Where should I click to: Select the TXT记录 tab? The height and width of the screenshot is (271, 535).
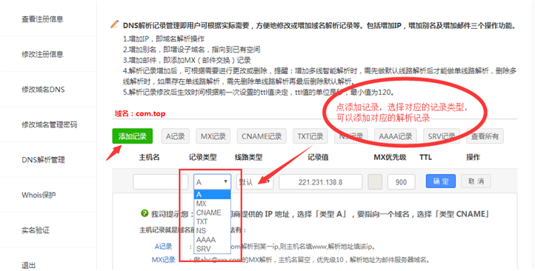[x=310, y=136]
